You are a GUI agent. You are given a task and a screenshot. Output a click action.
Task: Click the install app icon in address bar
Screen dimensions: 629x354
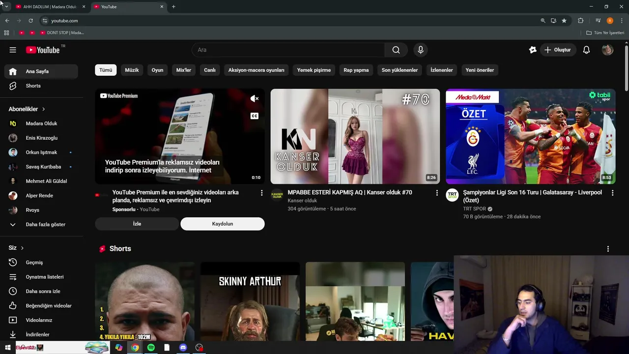coord(553,21)
